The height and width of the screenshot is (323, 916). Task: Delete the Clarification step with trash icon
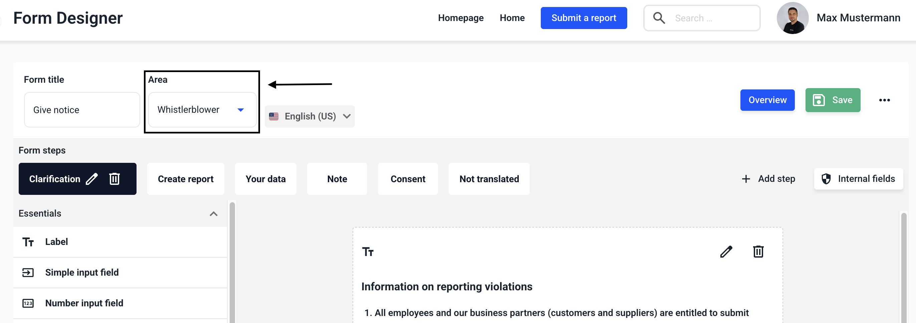114,179
